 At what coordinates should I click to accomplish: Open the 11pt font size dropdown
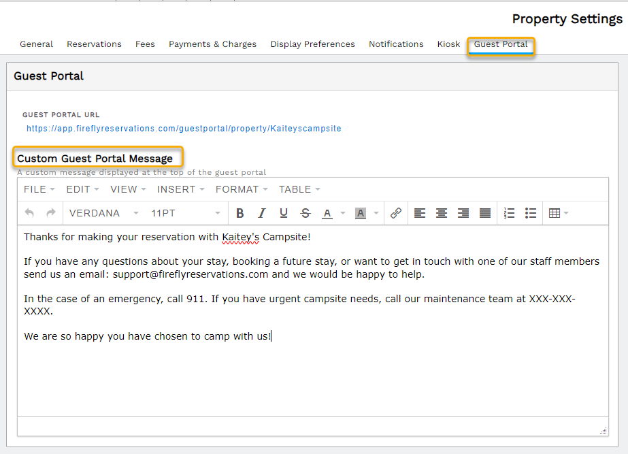181,213
